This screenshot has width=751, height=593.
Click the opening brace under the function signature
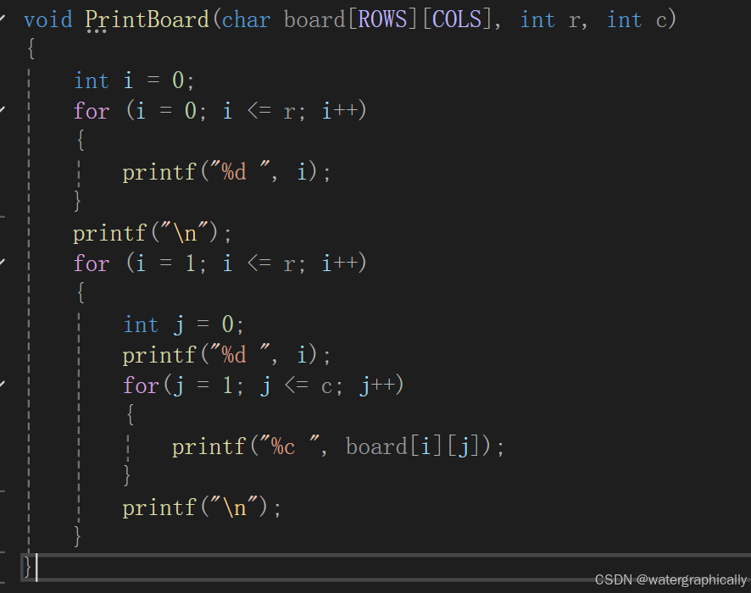pyautogui.click(x=31, y=49)
